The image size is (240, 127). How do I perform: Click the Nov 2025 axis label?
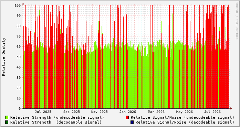[100, 112]
